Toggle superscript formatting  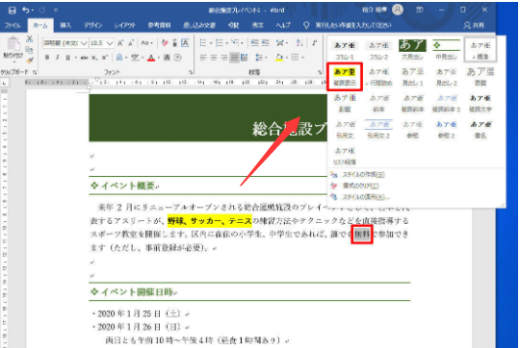pos(105,58)
